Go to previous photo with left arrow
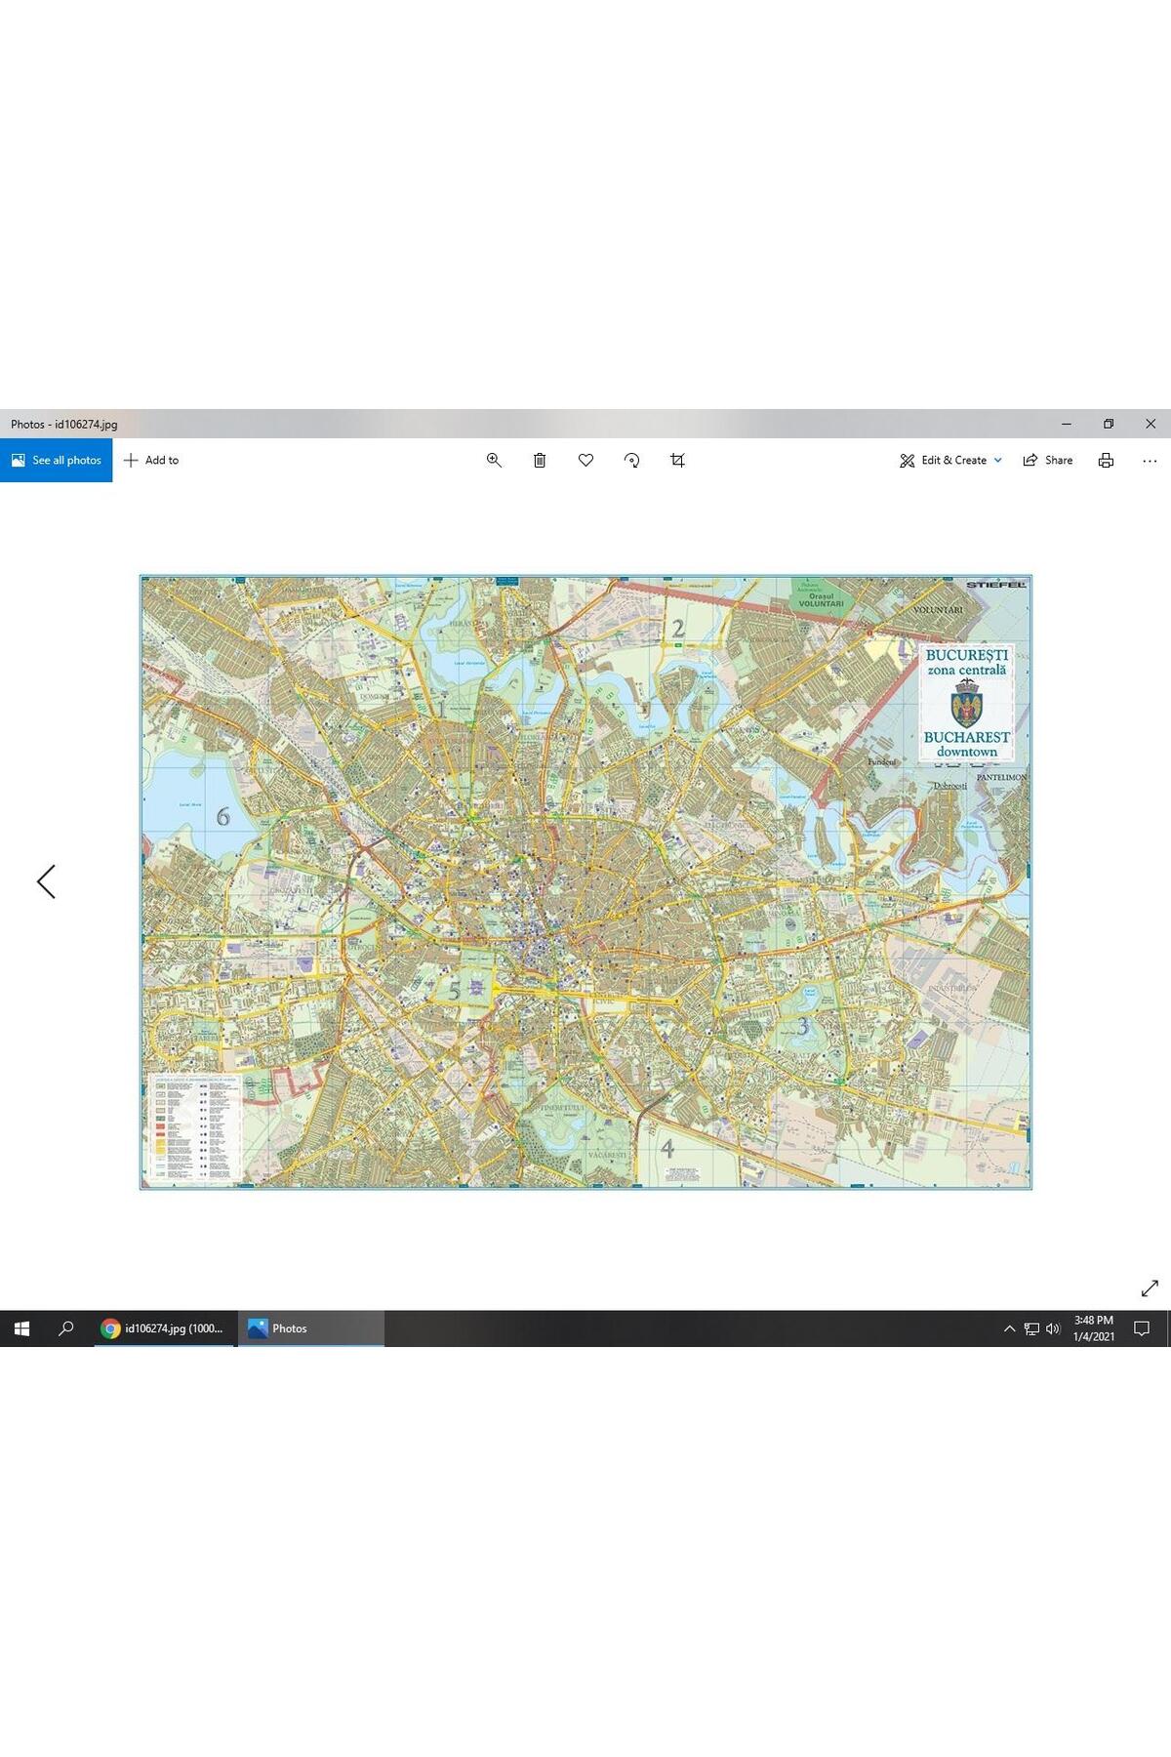1171x1757 pixels. [x=46, y=881]
